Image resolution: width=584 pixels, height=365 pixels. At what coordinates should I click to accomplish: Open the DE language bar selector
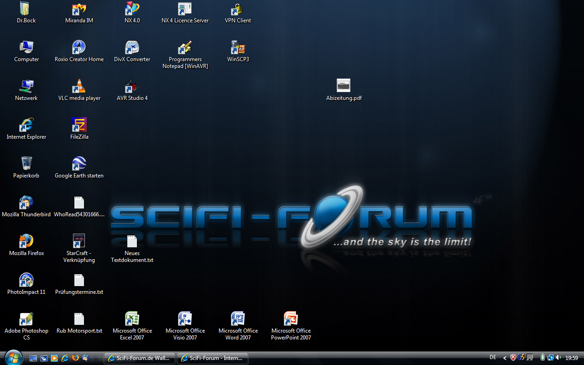point(493,358)
